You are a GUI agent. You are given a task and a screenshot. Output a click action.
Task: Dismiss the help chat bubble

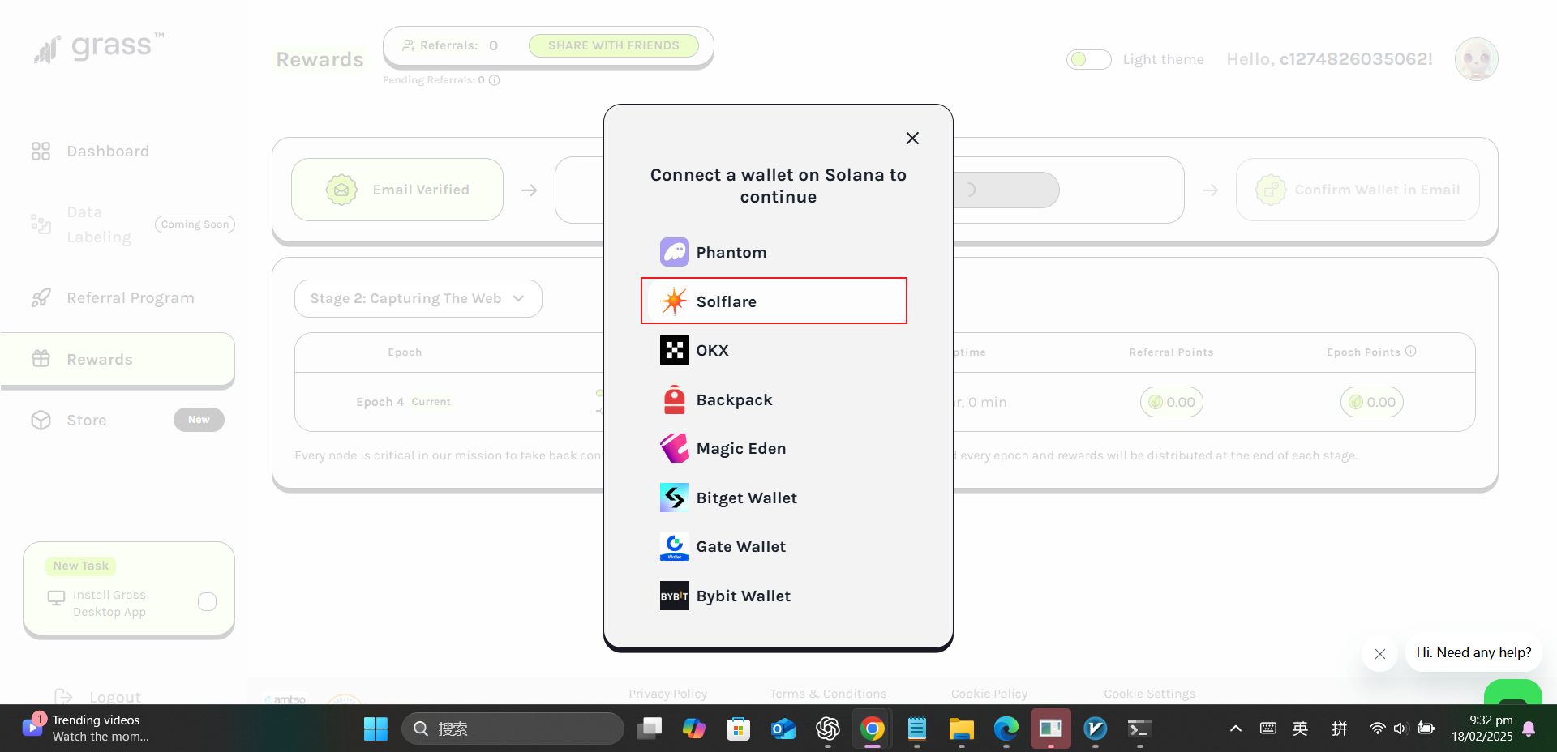point(1380,654)
